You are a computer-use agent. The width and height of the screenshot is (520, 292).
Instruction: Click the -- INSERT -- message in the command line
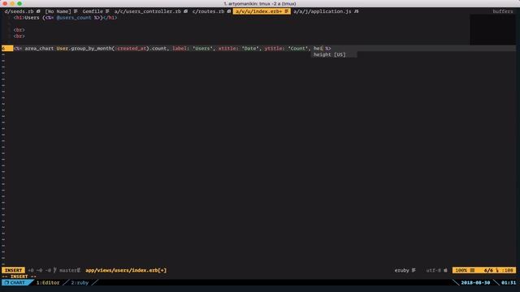[19, 277]
